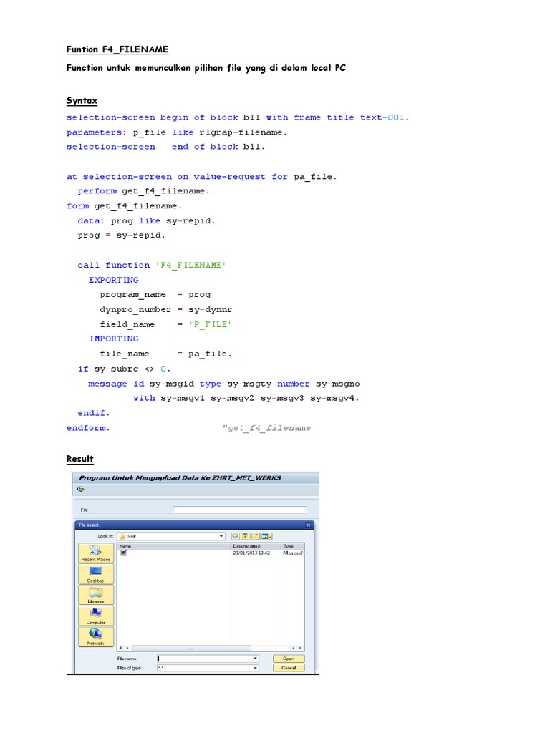Click the "get_f4_filename comment text
Viewport: 550px width, 733px height.
266,428
